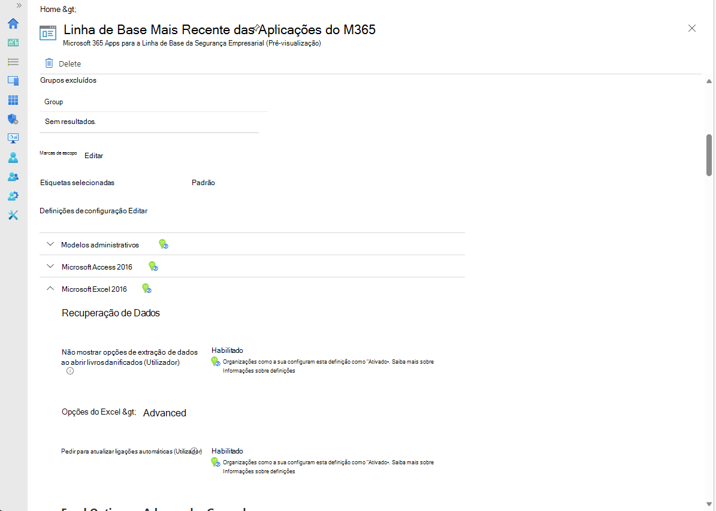
Task: Open the Apps grid icon in sidebar
Action: click(x=13, y=100)
